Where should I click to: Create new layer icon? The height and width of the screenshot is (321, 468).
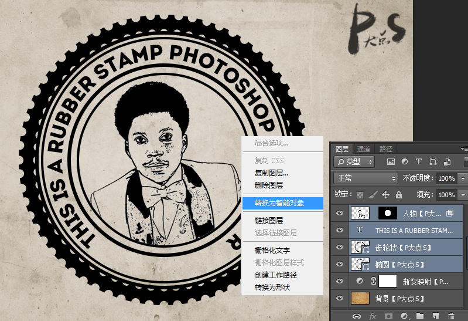pos(436,316)
